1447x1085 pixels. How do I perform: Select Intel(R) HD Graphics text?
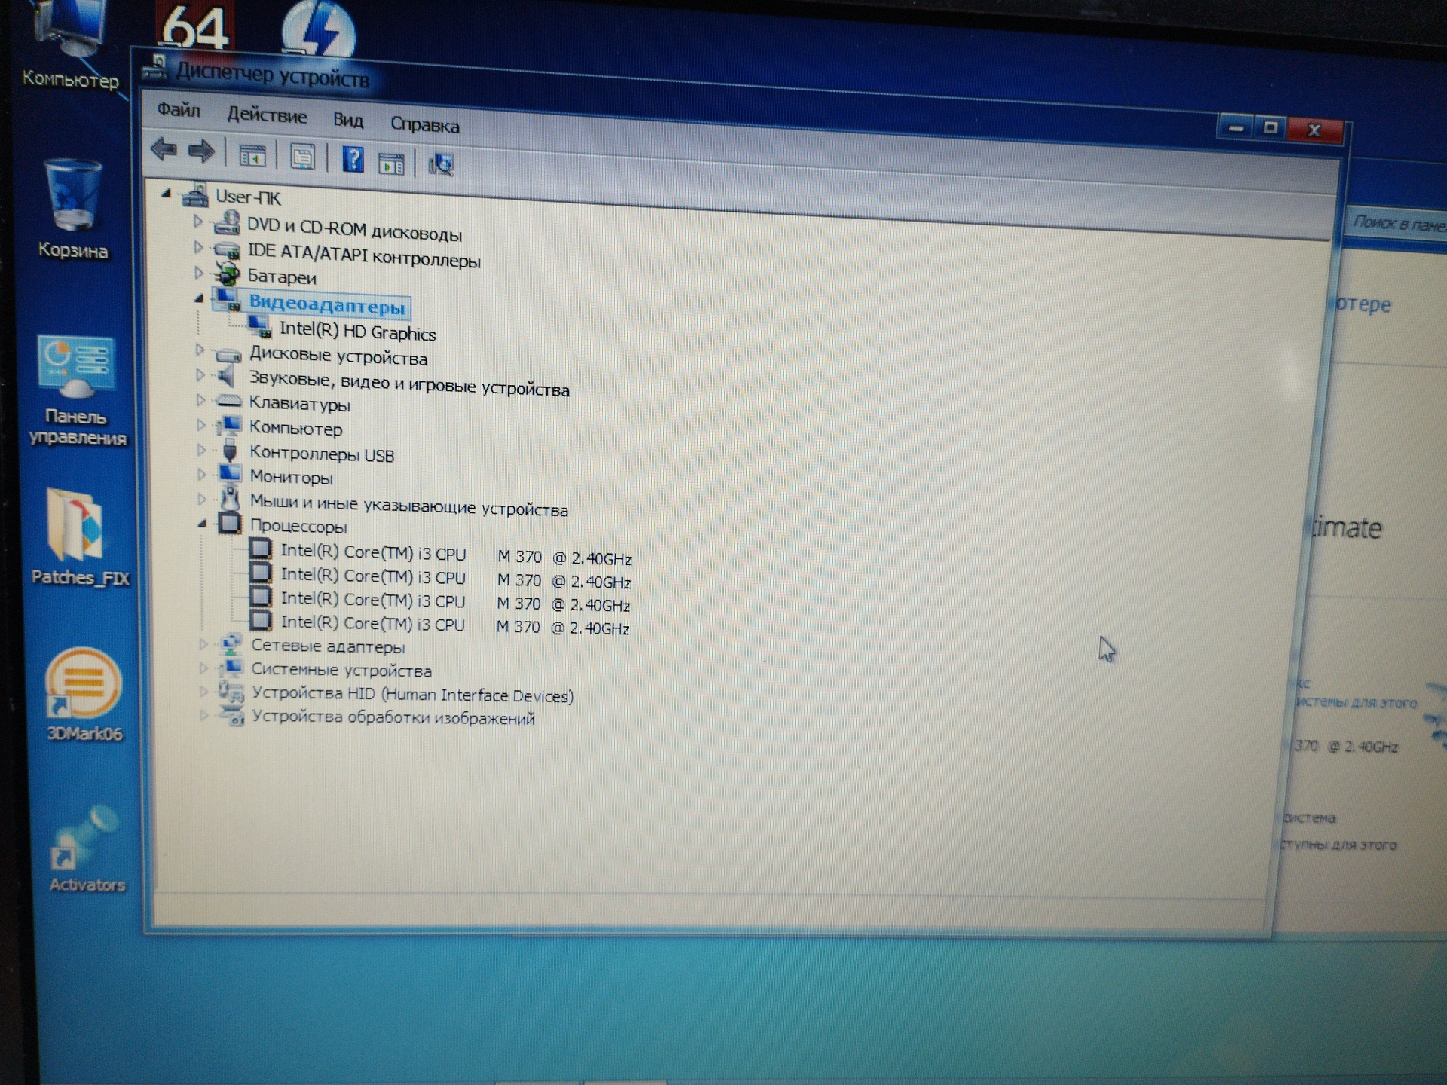click(x=357, y=331)
